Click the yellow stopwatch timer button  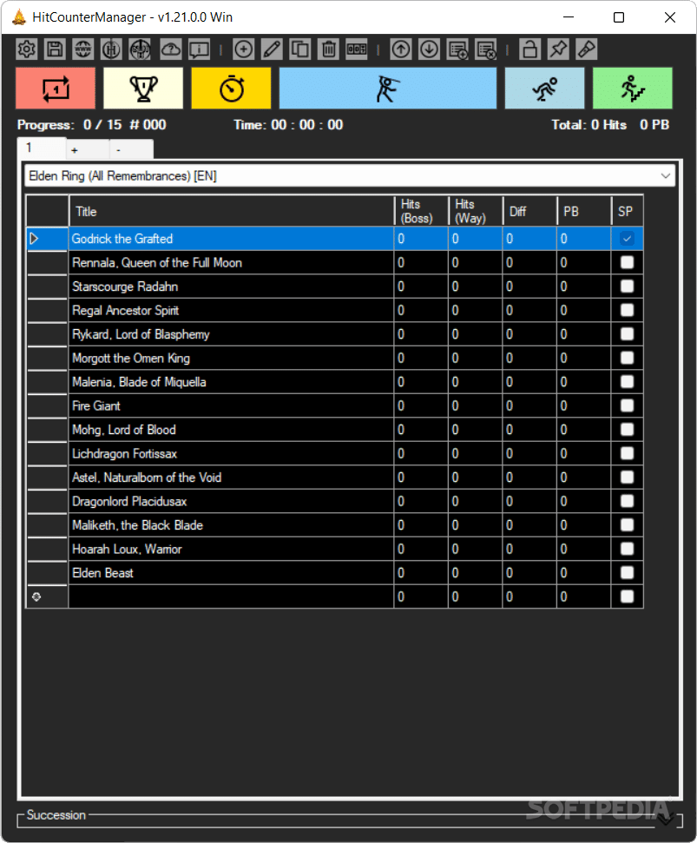coord(231,89)
